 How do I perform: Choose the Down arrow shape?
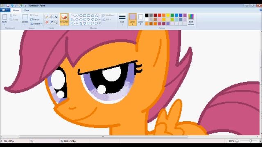[x=73, y=23]
